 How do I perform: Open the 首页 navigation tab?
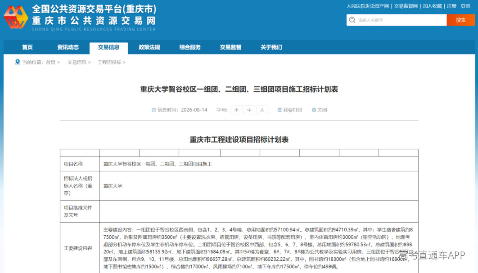point(27,47)
